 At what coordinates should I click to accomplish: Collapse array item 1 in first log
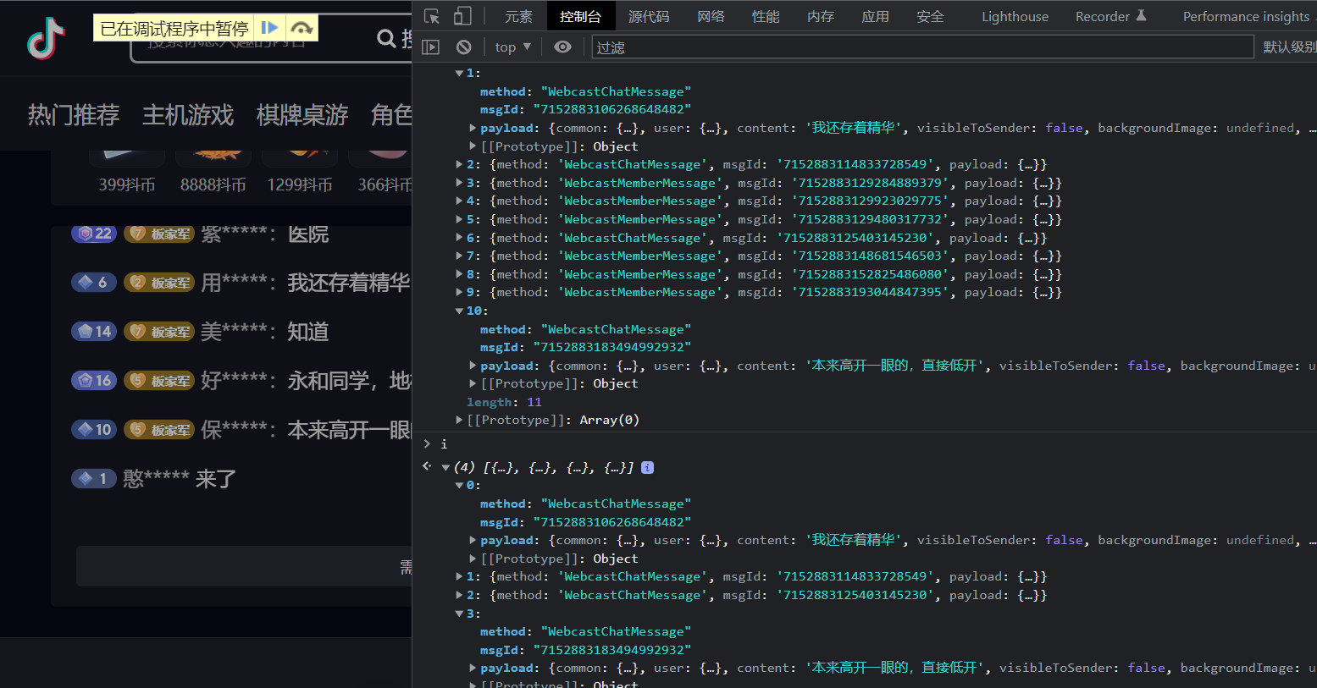[459, 74]
